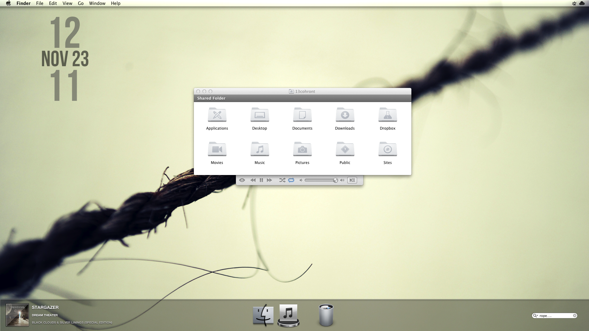The width and height of the screenshot is (589, 331).
Task: Click the DREAM THEATER artist name
Action: 45,315
